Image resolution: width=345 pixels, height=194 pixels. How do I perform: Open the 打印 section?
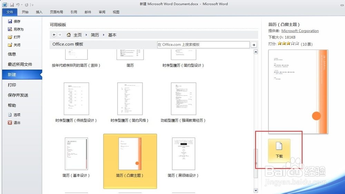12,85
